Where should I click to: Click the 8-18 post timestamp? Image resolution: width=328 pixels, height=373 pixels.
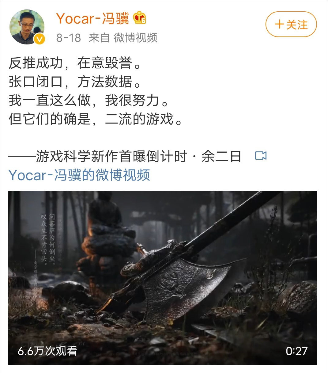pyautogui.click(x=69, y=38)
